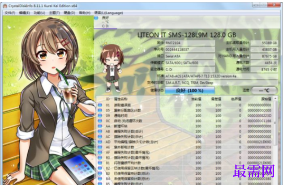Viewport: 283px width, 185px height.
Task: Click the drive letter field showing C: D:
Action: point(190,69)
